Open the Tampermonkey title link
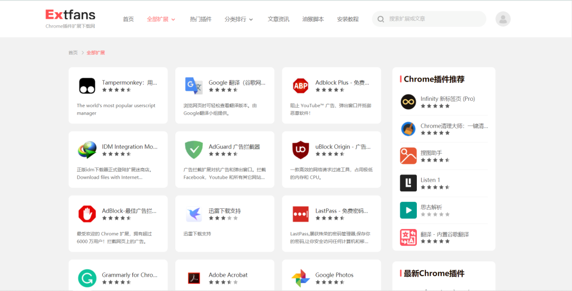This screenshot has width=572, height=291. coord(130,83)
